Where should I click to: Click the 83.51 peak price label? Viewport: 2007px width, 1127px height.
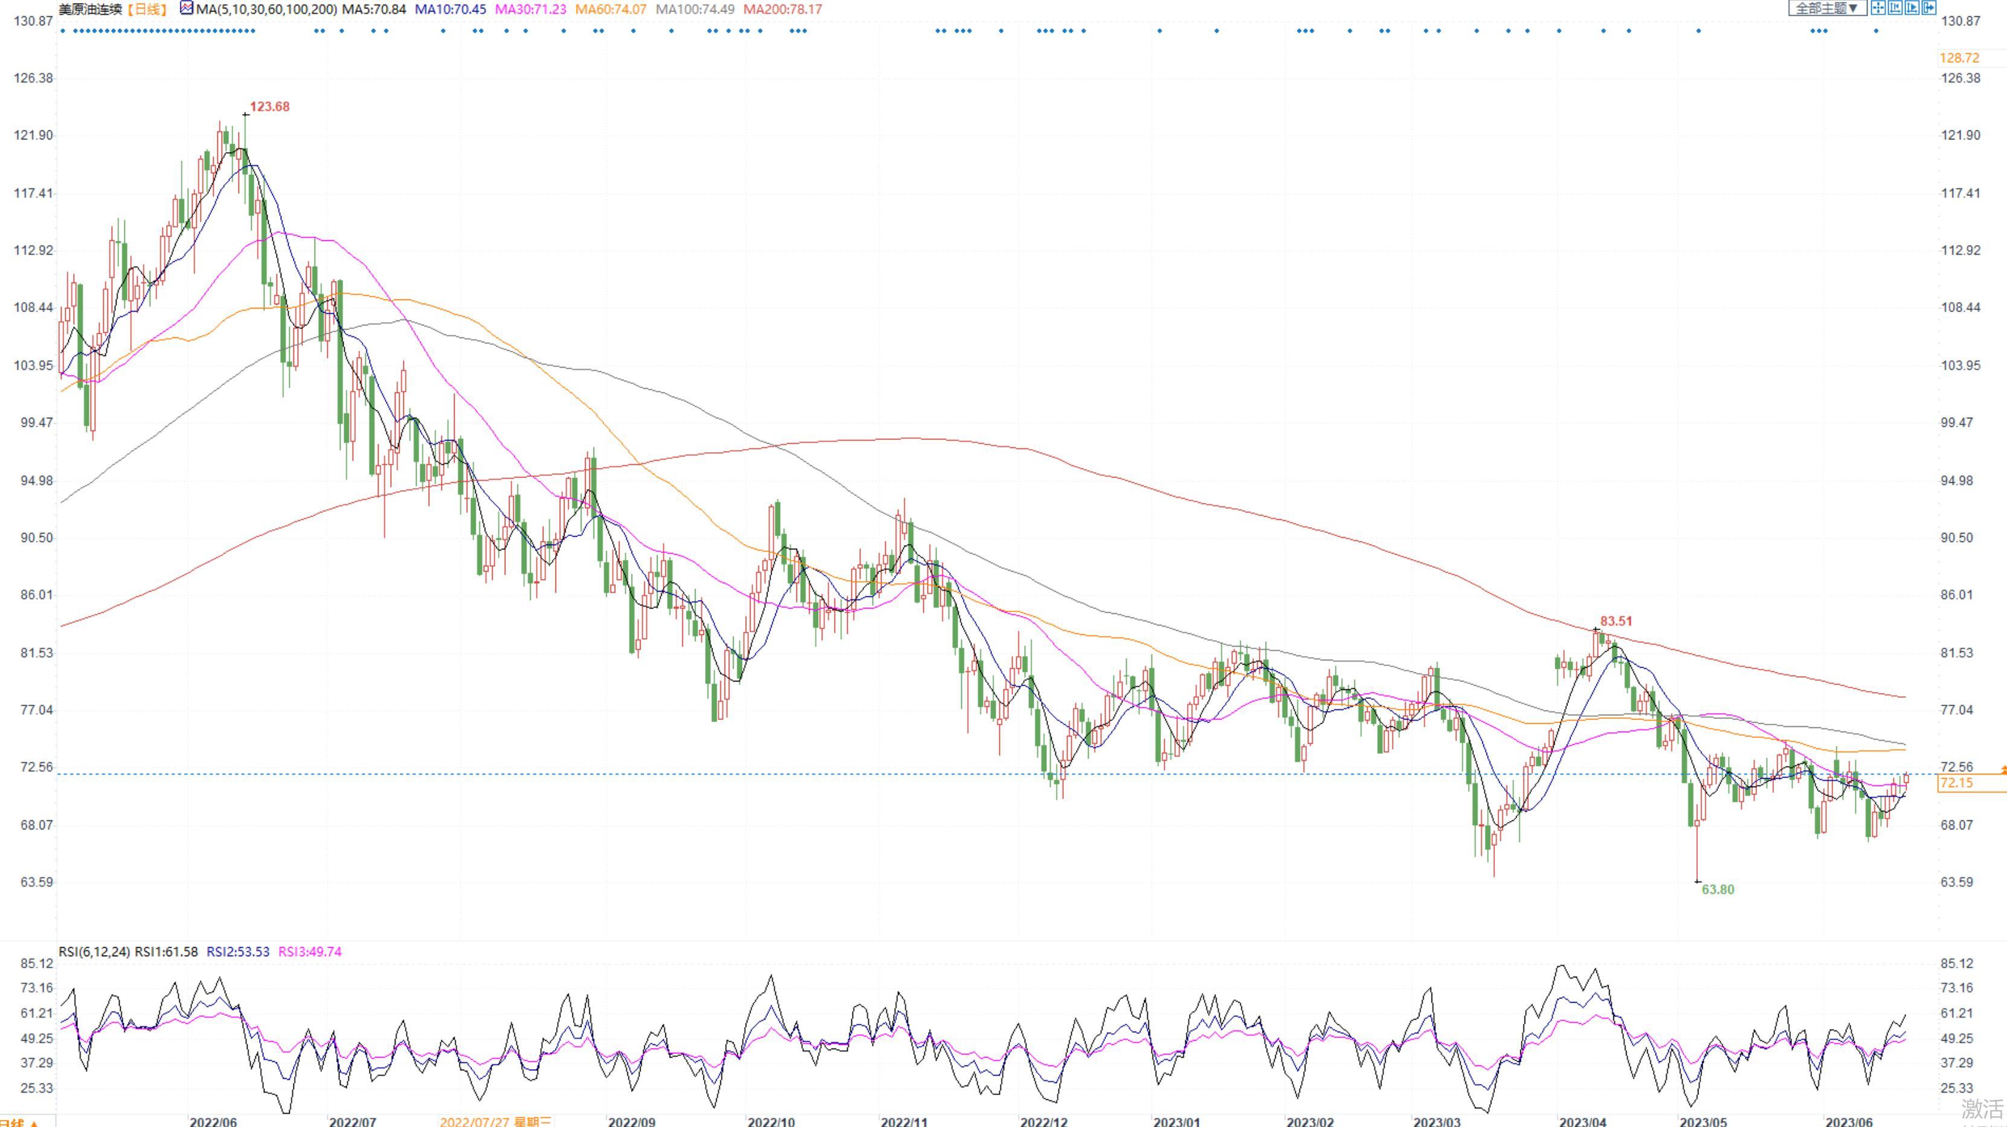[1615, 622]
